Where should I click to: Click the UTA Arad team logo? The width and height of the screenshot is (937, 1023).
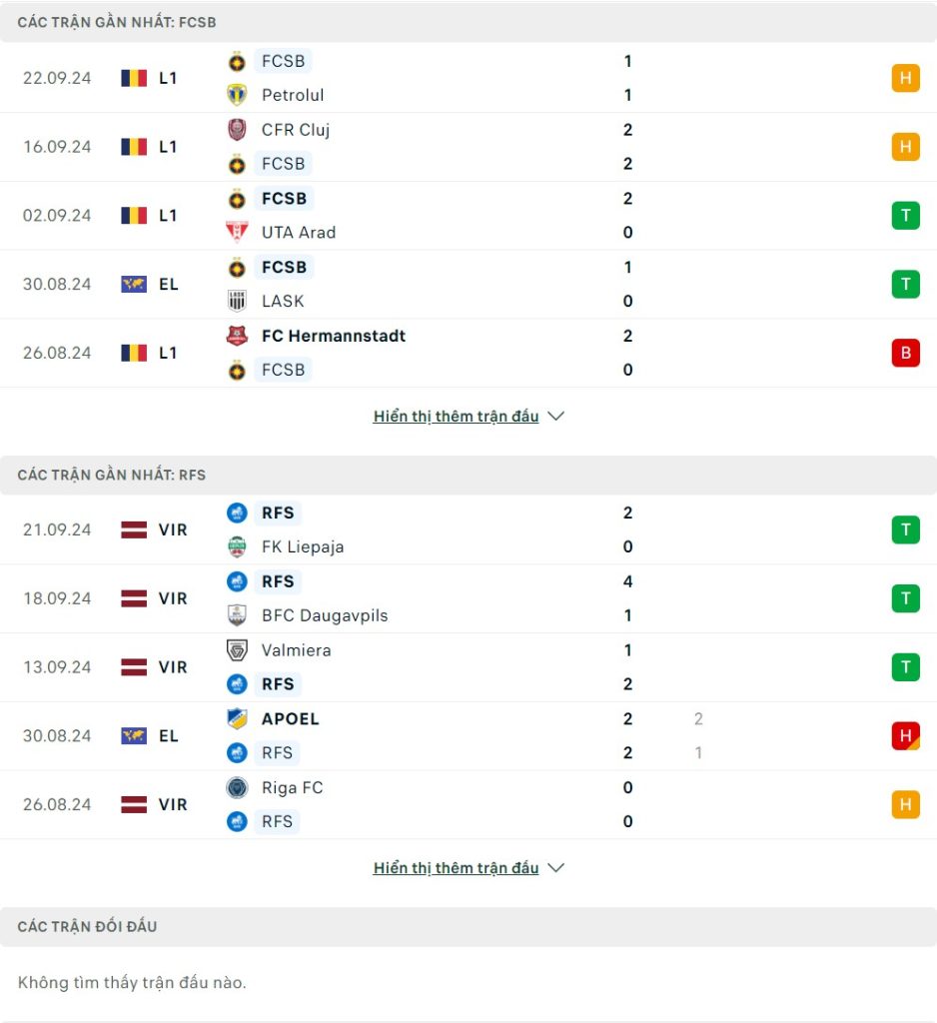point(236,232)
